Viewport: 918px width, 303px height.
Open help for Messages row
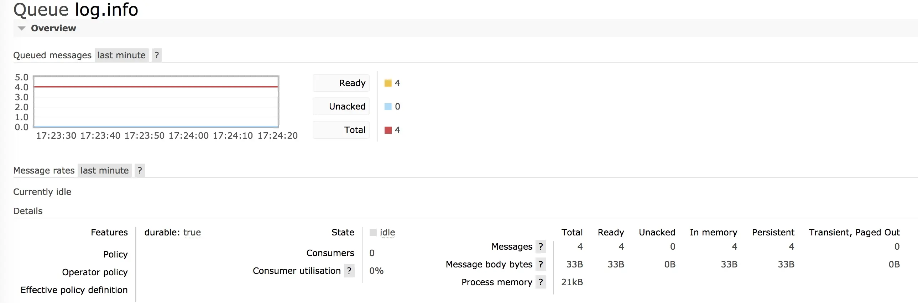541,247
